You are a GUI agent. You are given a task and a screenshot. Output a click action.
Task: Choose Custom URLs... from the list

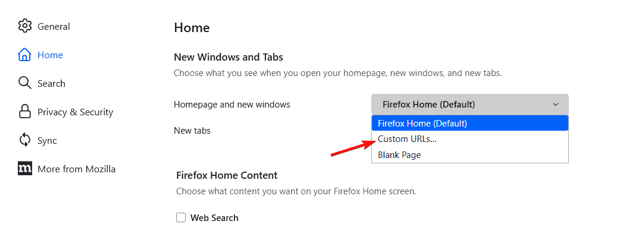(407, 139)
